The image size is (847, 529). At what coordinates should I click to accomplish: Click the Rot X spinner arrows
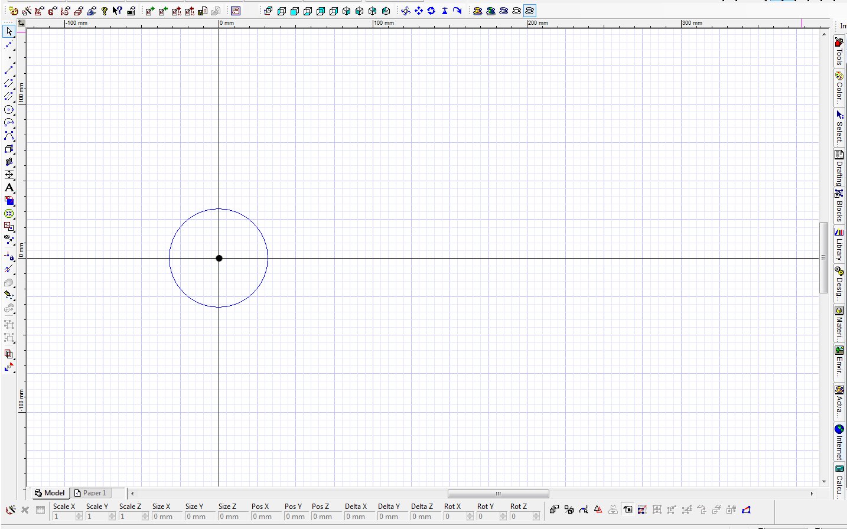click(470, 517)
